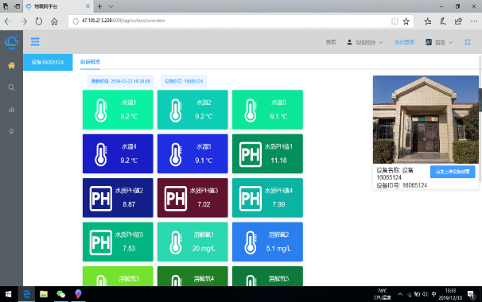Click PH icon on 水质PH值4 card
The image size is (482, 302).
pyautogui.click(x=251, y=199)
